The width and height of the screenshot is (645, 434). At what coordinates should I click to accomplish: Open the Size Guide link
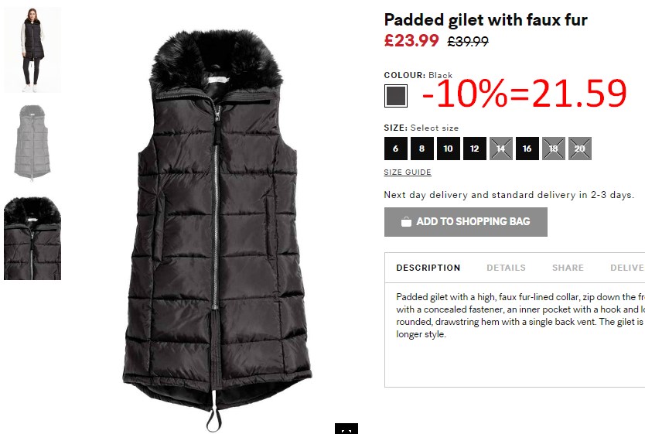click(408, 173)
